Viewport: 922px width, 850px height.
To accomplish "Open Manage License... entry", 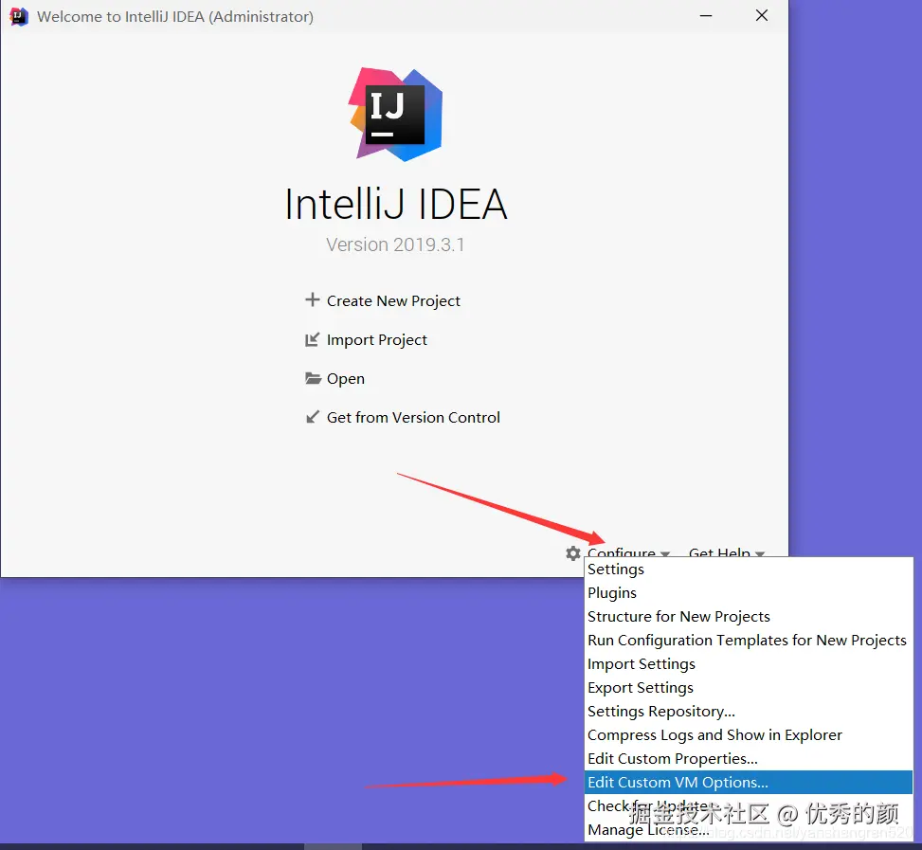I will (x=748, y=829).
